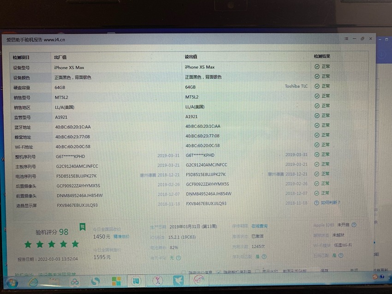Screen dimensions: 392x294
Task: Select factory value A1921 cell
Action: click(x=61, y=117)
